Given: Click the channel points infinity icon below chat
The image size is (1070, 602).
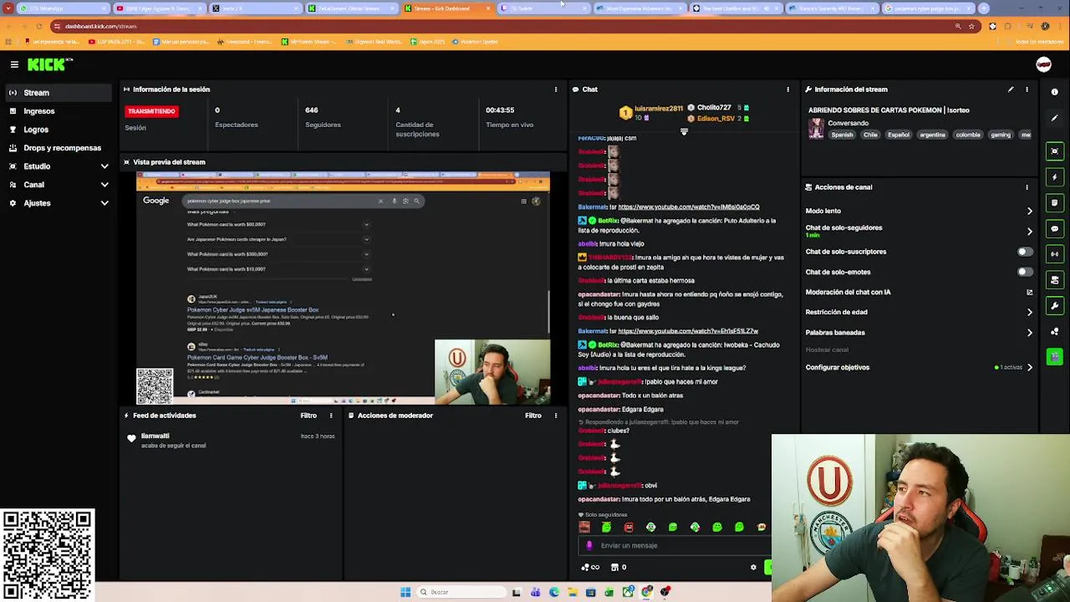Looking at the screenshot, I should click(x=590, y=568).
